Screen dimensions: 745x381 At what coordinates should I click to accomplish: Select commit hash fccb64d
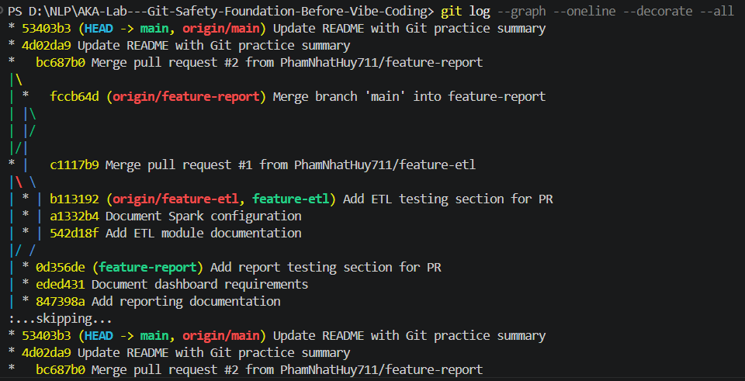pyautogui.click(x=74, y=97)
